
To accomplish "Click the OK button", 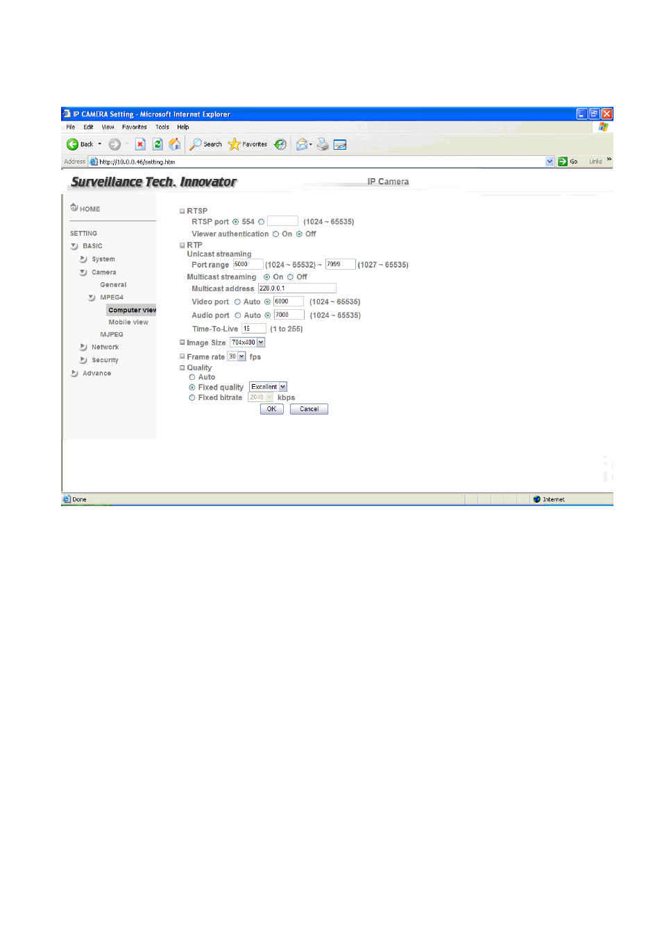I will click(x=272, y=409).
